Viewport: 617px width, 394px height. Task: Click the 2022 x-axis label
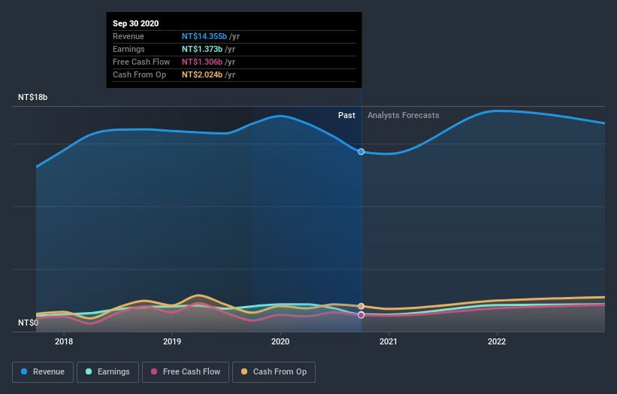497,341
